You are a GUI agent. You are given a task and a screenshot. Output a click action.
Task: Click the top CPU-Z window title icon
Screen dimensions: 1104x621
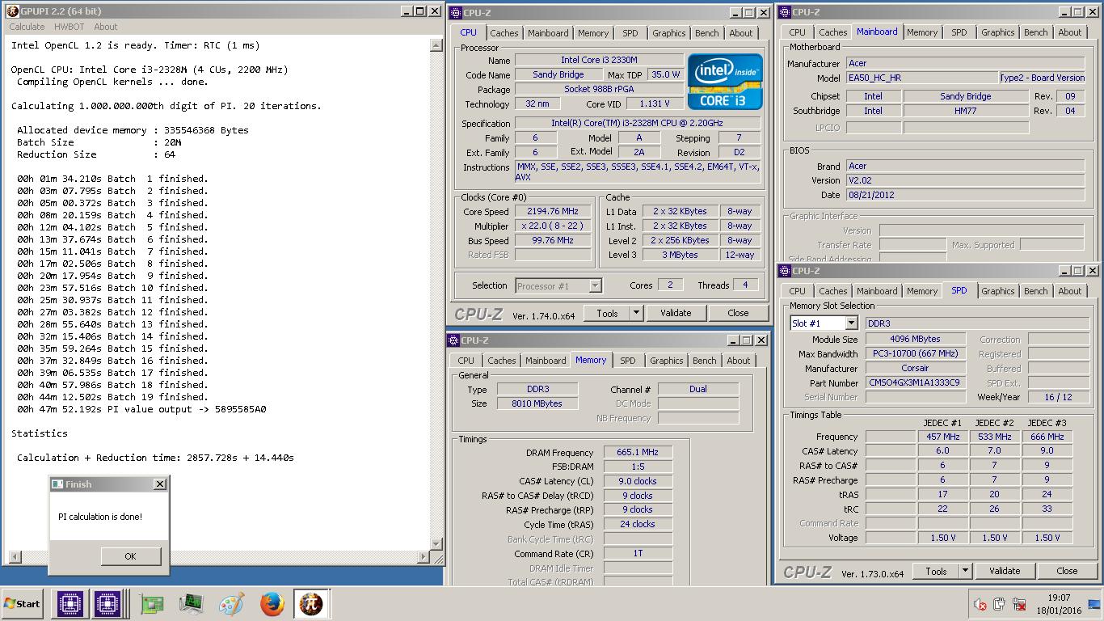[456, 12]
